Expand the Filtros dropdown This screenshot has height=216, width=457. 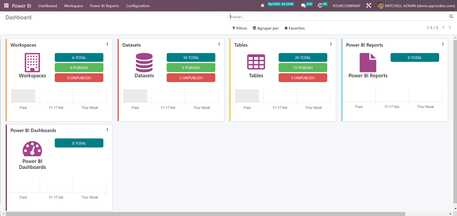pyautogui.click(x=239, y=28)
